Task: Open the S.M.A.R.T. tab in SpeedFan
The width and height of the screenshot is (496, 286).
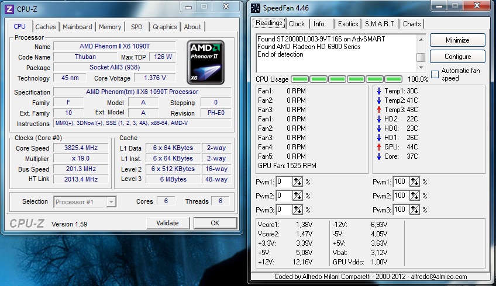Action: click(x=380, y=24)
